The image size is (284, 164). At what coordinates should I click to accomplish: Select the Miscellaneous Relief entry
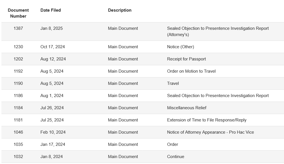pos(187,108)
